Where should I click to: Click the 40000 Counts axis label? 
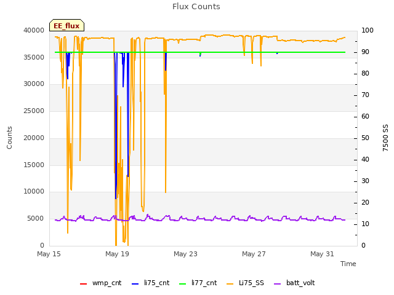[x=34, y=30]
